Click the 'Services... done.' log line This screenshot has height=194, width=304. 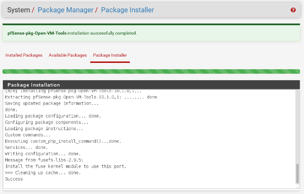point(27,147)
